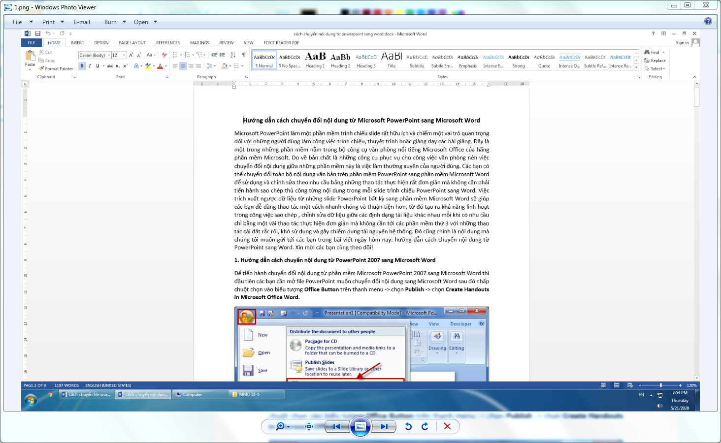This screenshot has height=443, width=721.
Task: Switch to the PAGE LAYOUT ribbon tab
Action: click(132, 43)
